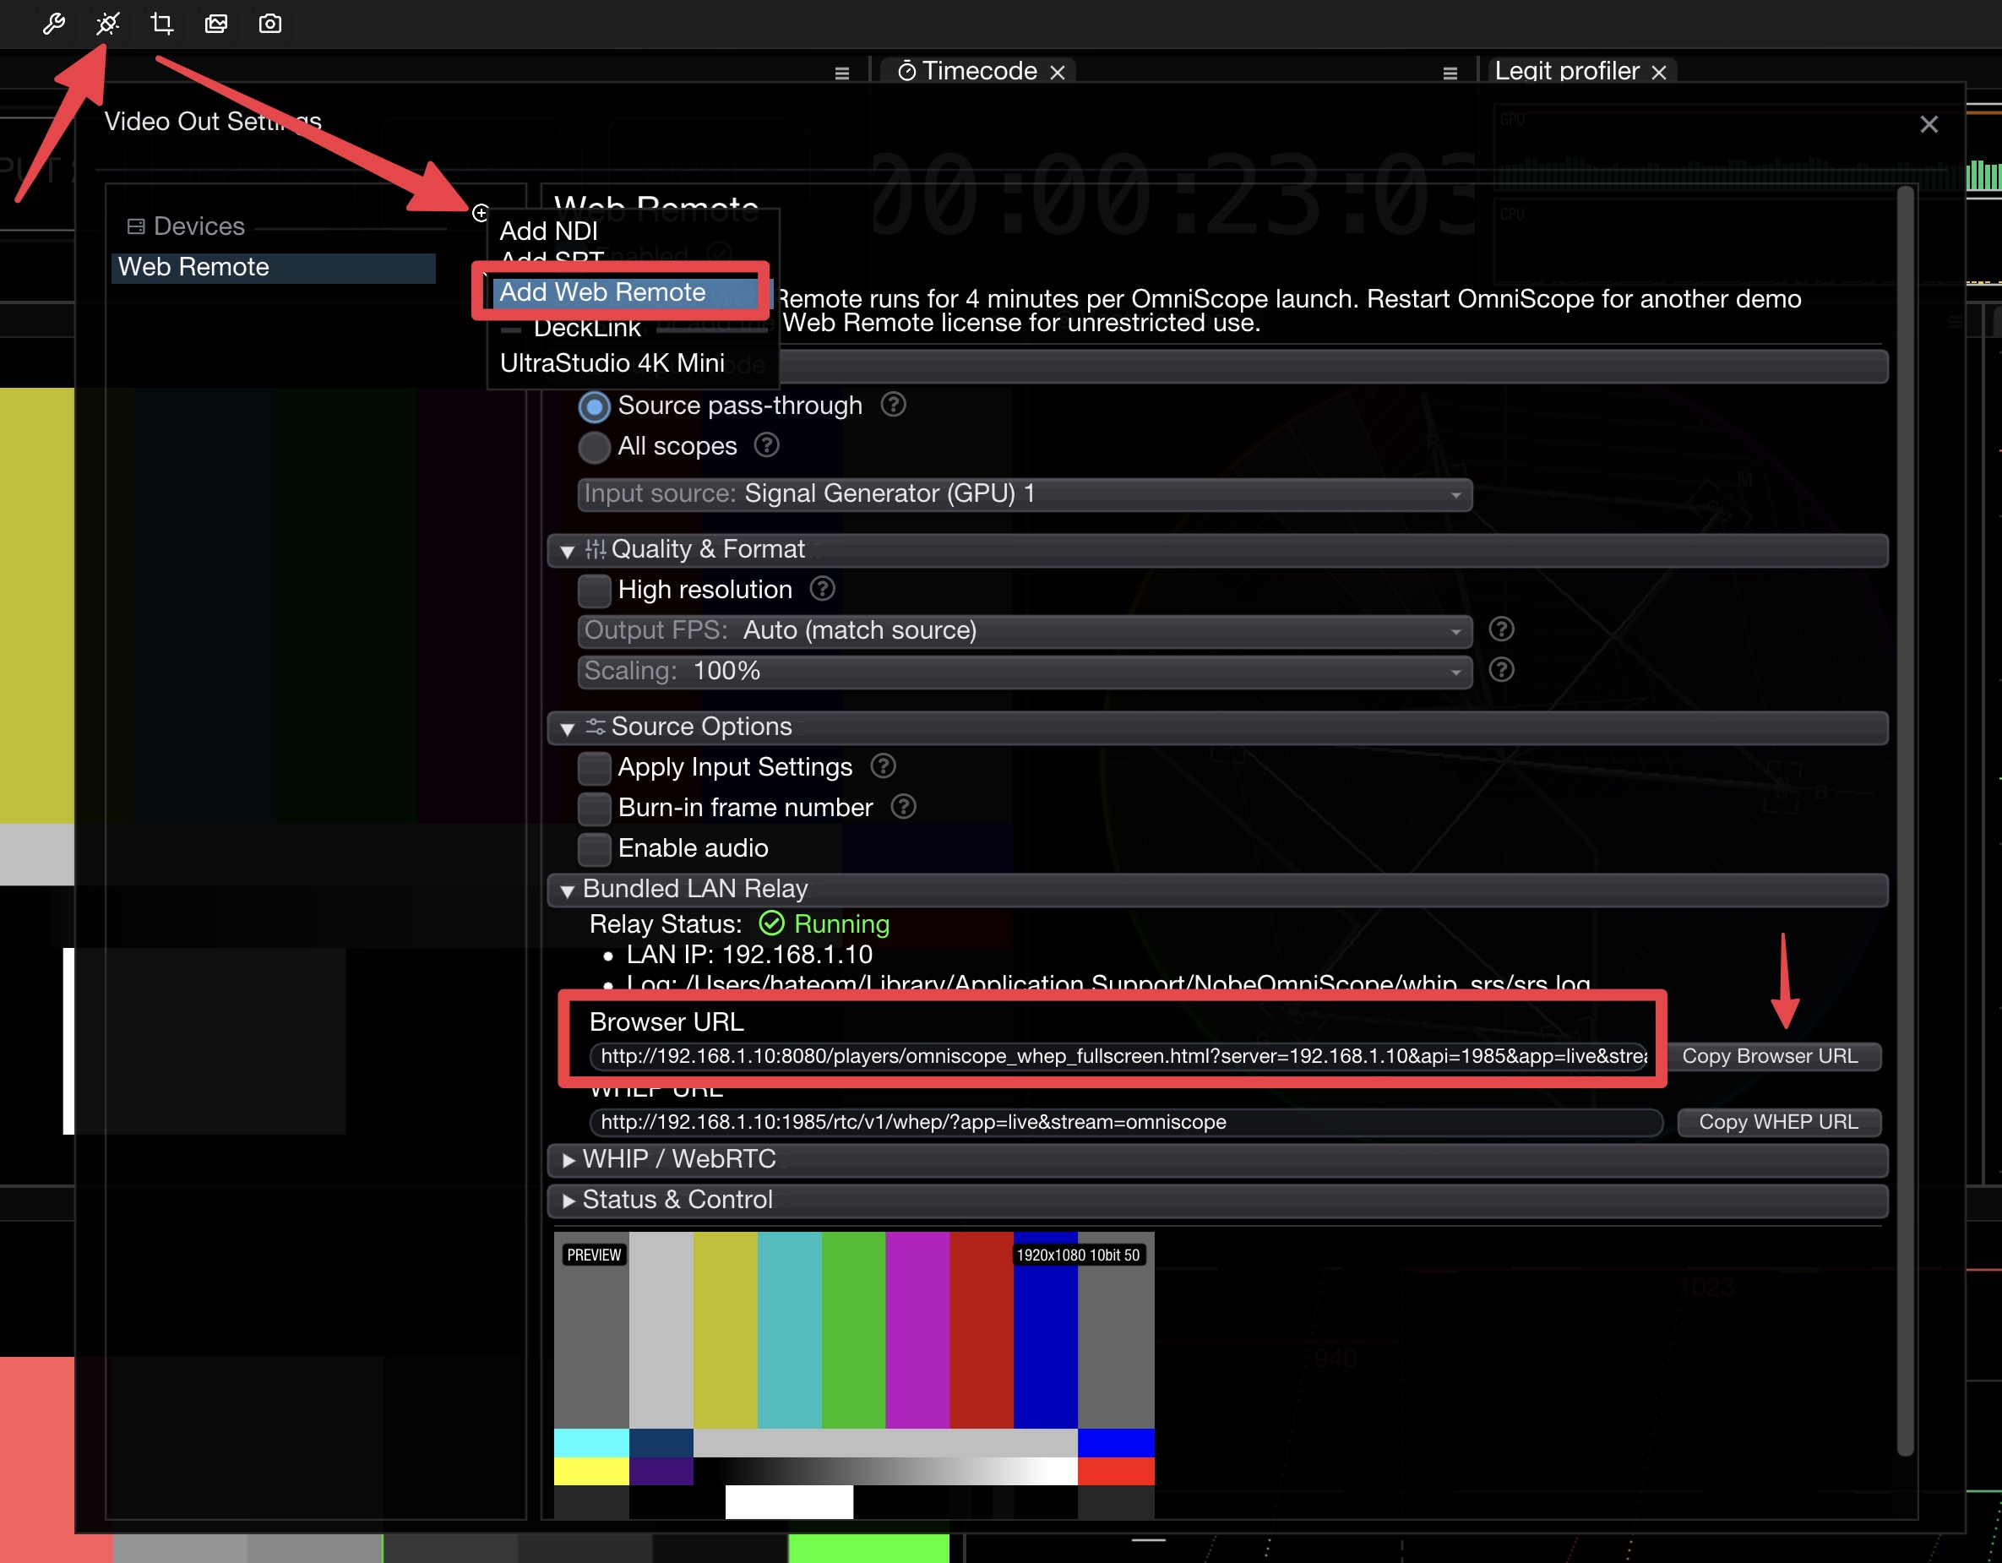Open Input source dropdown
The image size is (2002, 1563).
[1024, 494]
